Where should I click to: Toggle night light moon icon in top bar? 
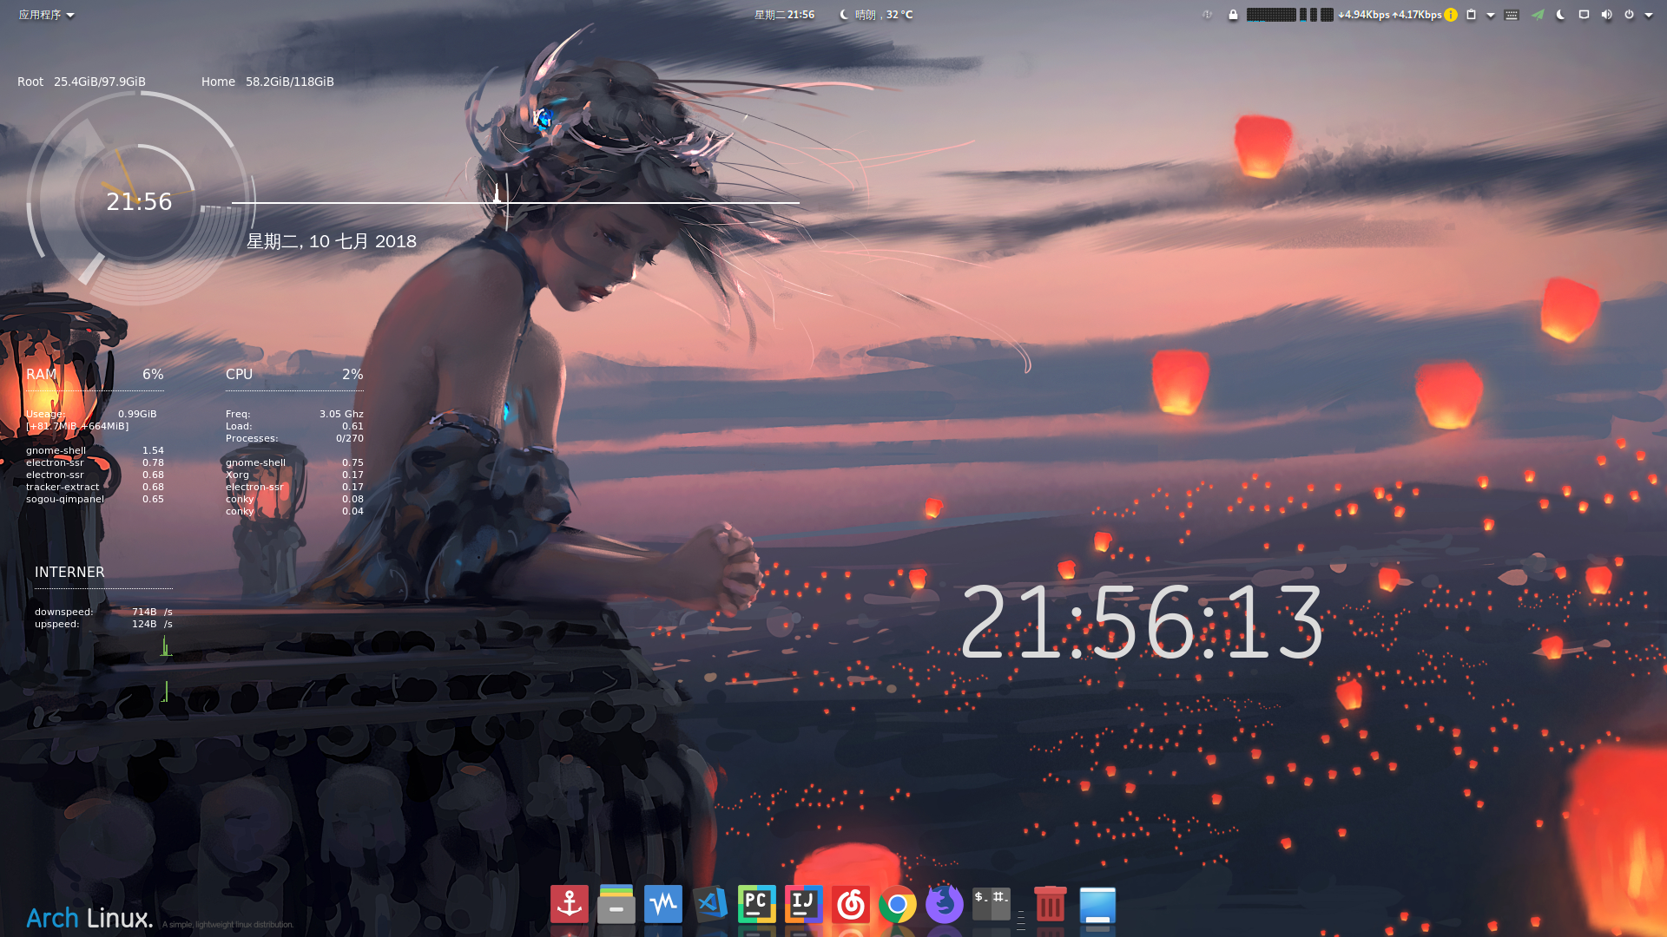click(1560, 15)
